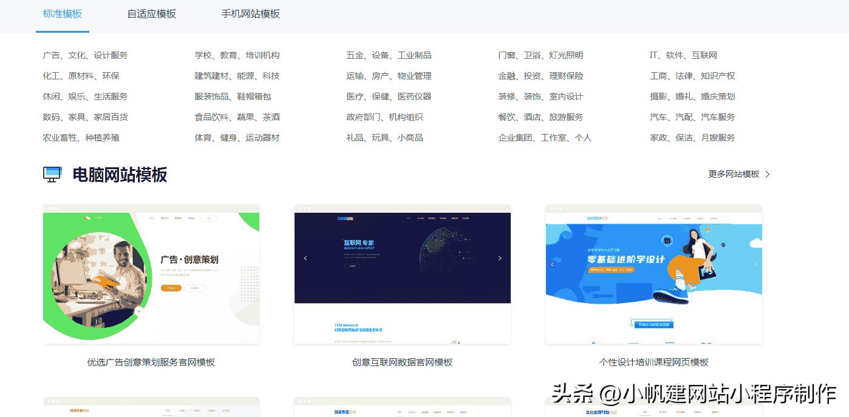Screen dimensions: 849x417
Task: Select the 标准模板 tab
Action: pos(63,14)
